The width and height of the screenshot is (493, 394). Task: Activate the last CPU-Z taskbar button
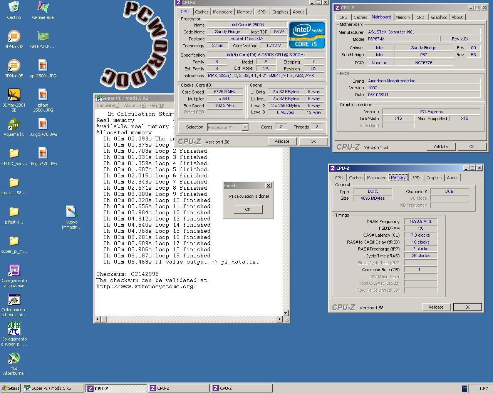(x=241, y=389)
